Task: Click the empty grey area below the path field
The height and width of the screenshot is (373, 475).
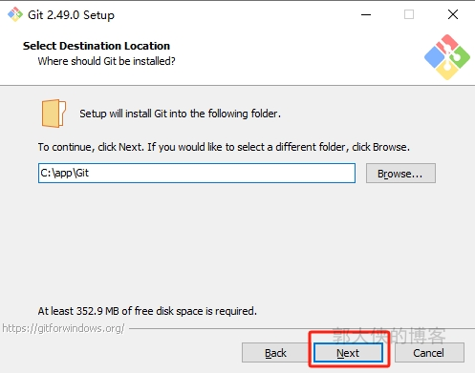Action: pos(237,241)
